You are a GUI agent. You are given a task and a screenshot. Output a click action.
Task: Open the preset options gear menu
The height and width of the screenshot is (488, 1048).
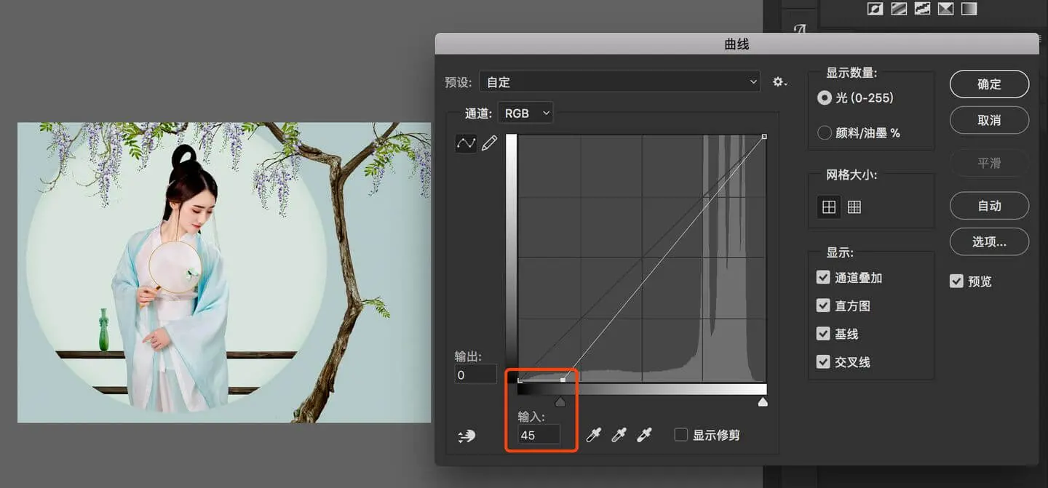[x=779, y=82]
